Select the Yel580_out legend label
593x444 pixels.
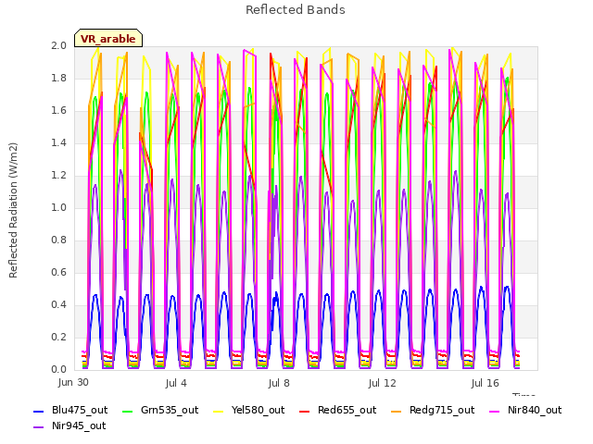258,410
